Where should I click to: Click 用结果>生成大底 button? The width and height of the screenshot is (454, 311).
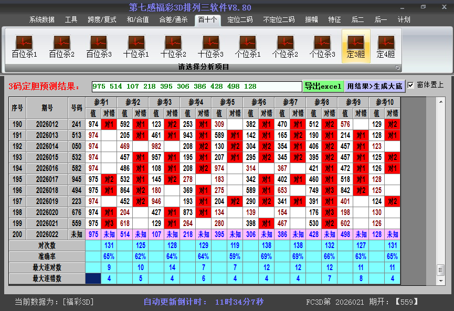375,86
